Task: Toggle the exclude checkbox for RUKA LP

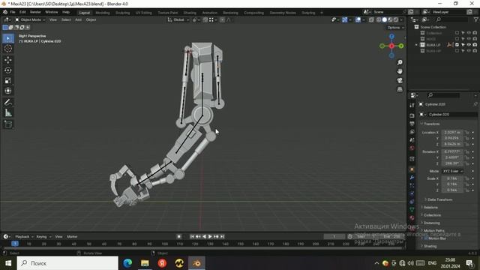Action: click(x=457, y=45)
